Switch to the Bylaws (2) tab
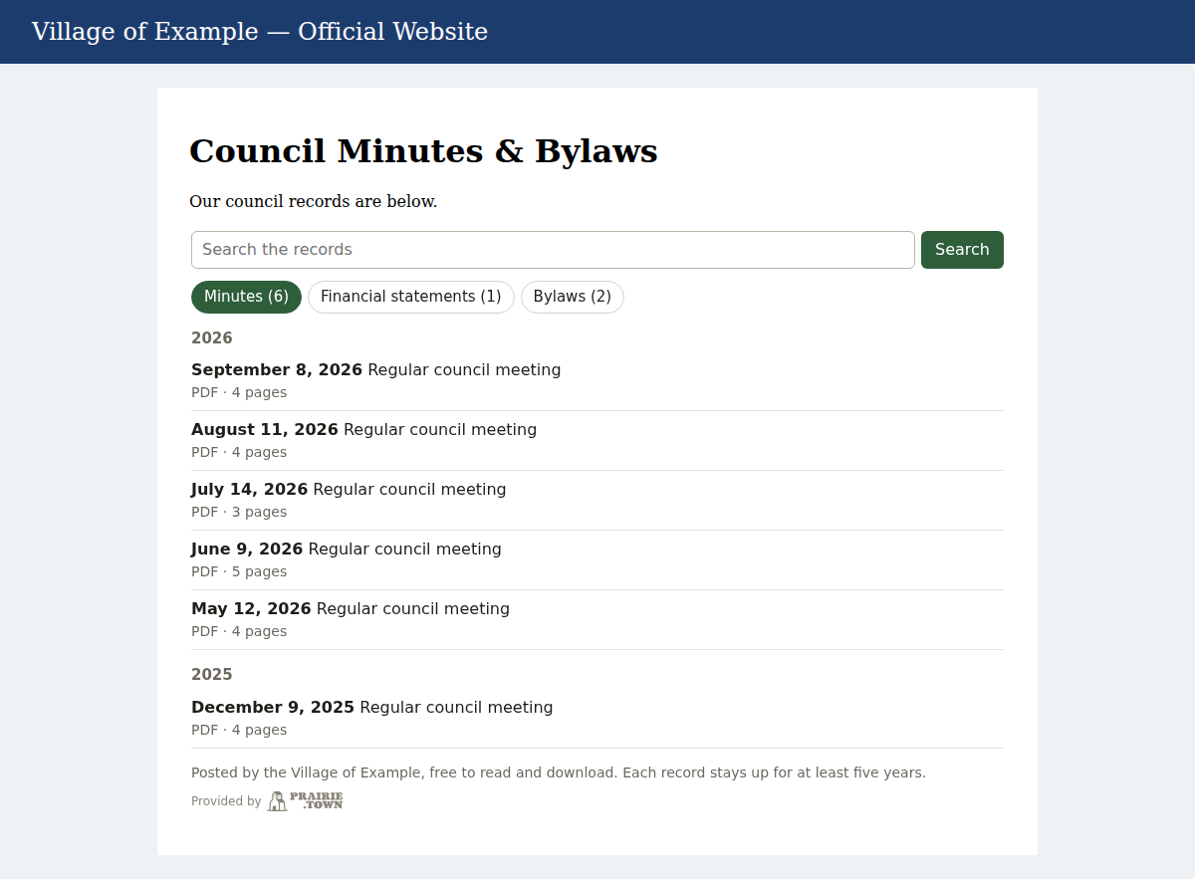 pos(573,297)
